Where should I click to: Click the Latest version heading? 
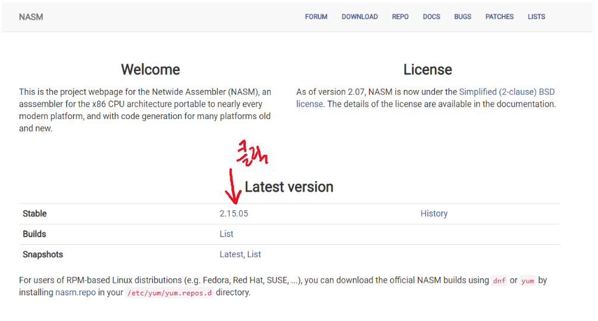click(289, 187)
